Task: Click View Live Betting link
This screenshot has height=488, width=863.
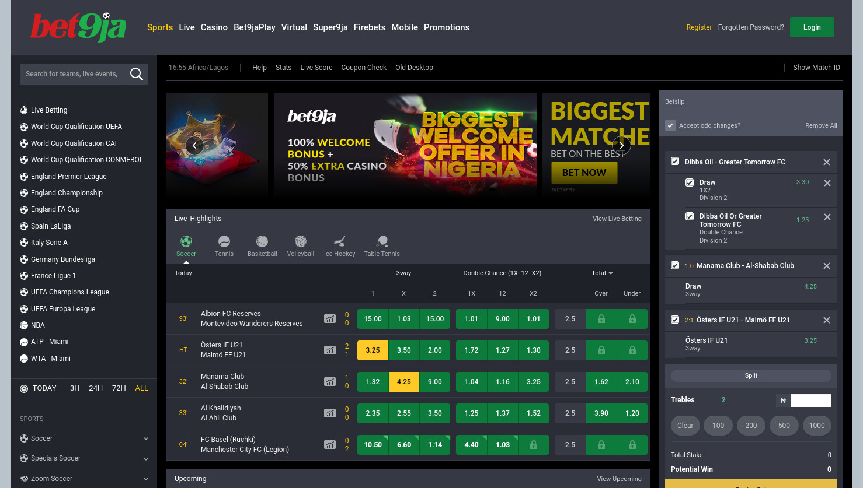Action: click(x=617, y=219)
